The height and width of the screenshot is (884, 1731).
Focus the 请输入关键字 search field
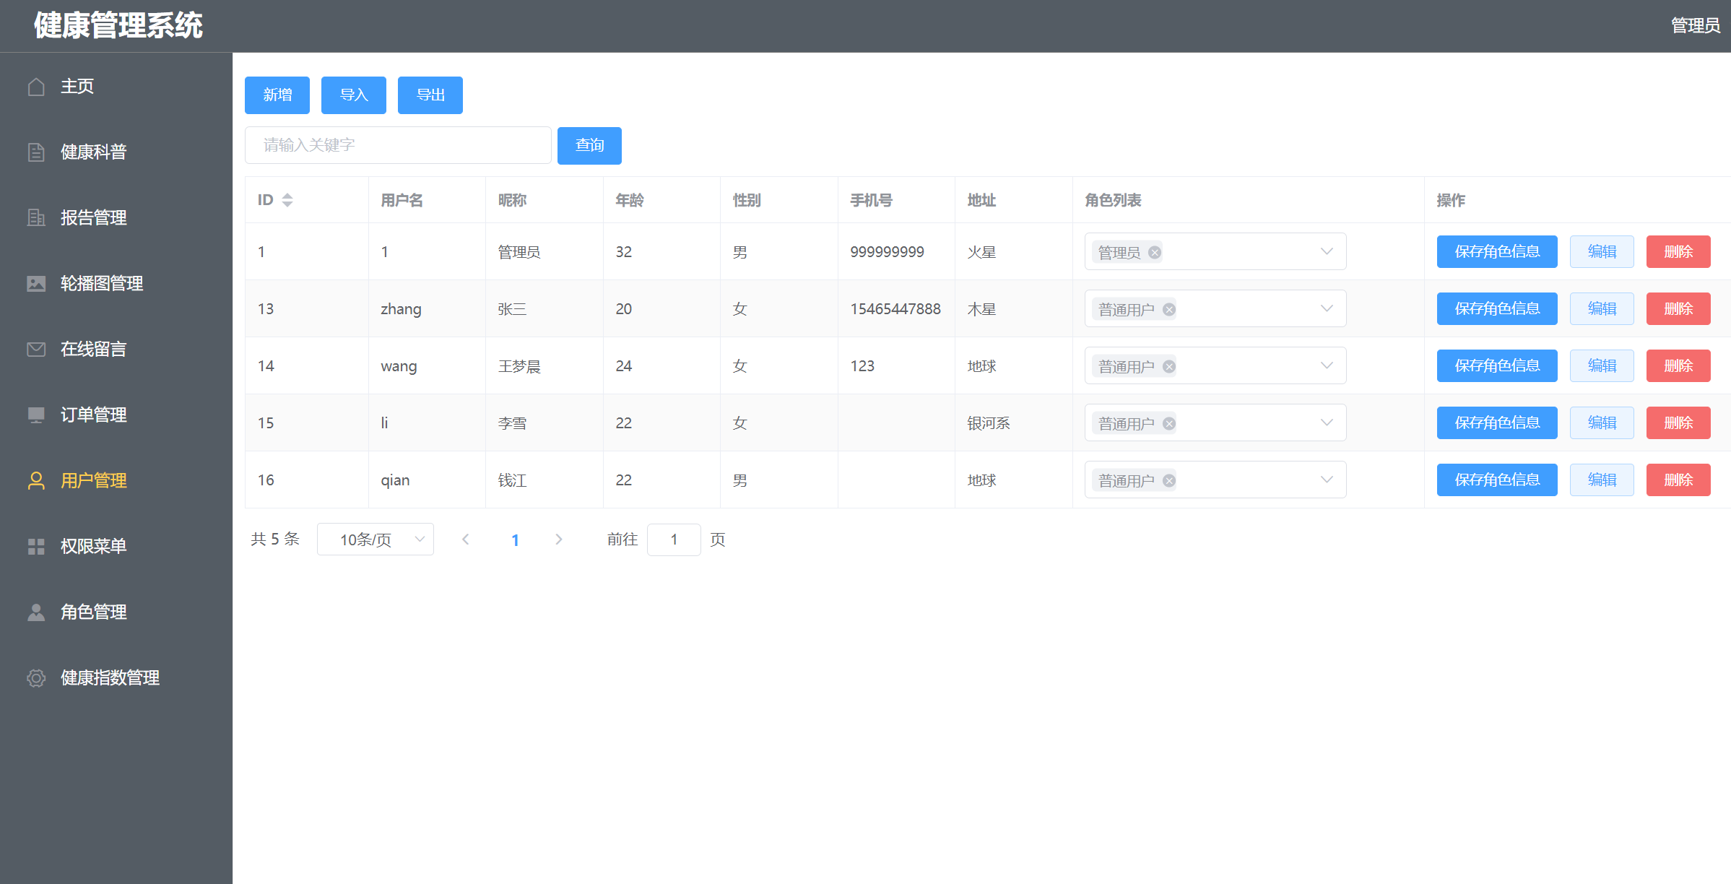[398, 145]
